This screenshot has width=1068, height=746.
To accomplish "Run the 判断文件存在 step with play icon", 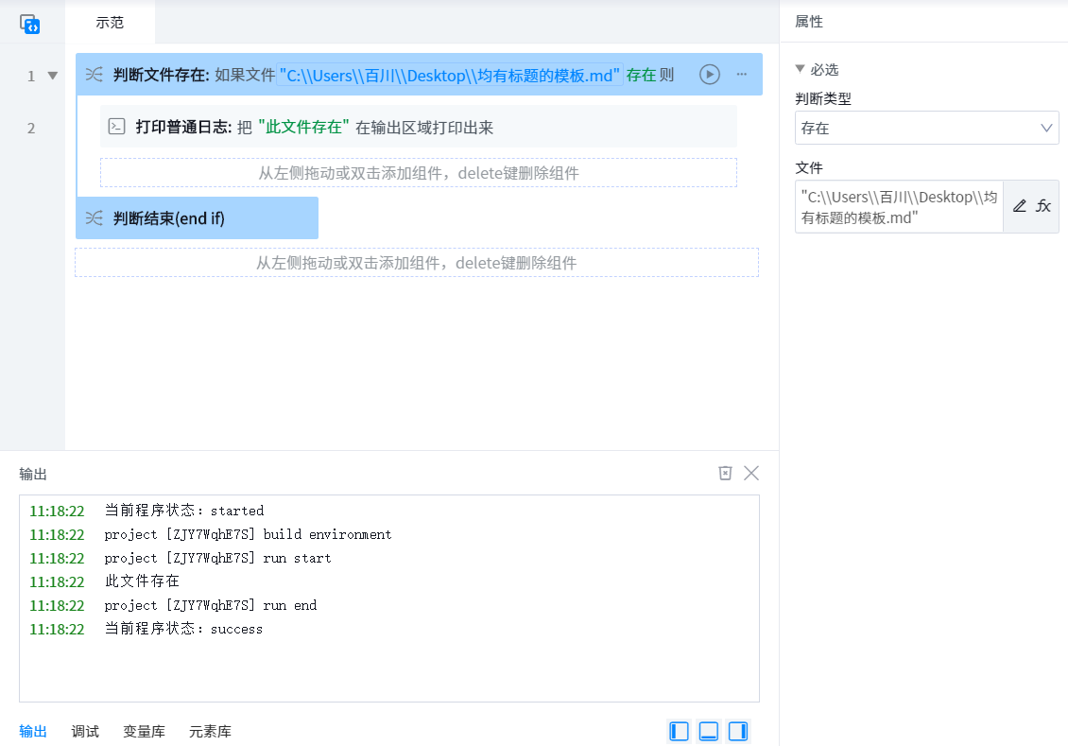I will tap(710, 75).
